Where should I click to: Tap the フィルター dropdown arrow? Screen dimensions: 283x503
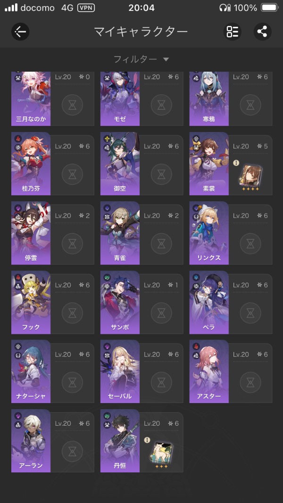pyautogui.click(x=166, y=59)
